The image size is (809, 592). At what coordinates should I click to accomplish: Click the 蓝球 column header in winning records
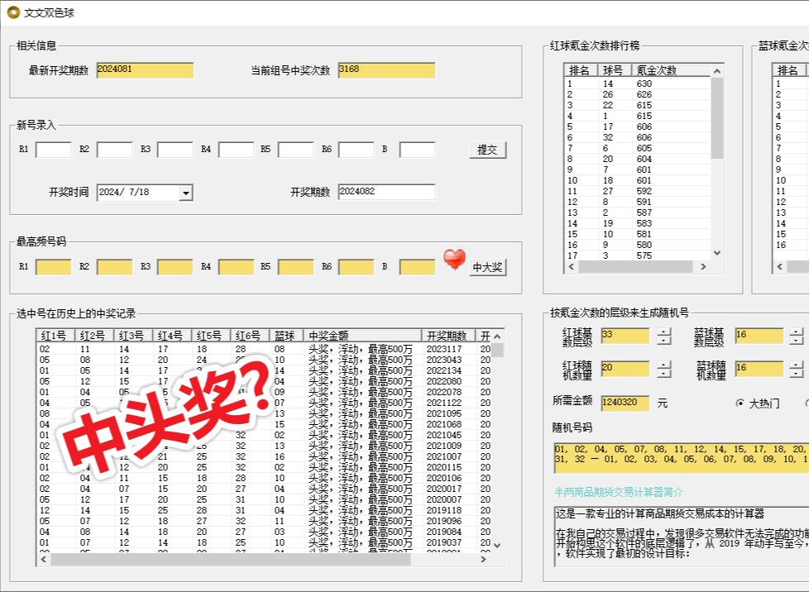click(x=283, y=336)
